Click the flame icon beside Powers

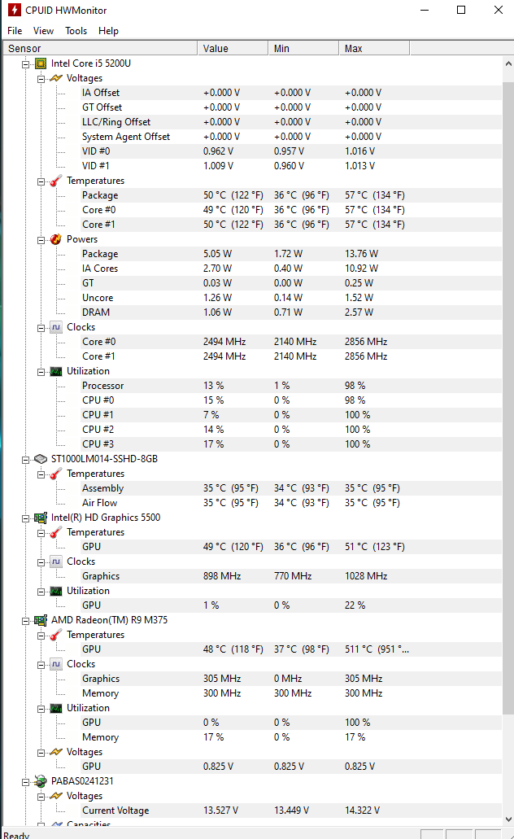[56, 239]
